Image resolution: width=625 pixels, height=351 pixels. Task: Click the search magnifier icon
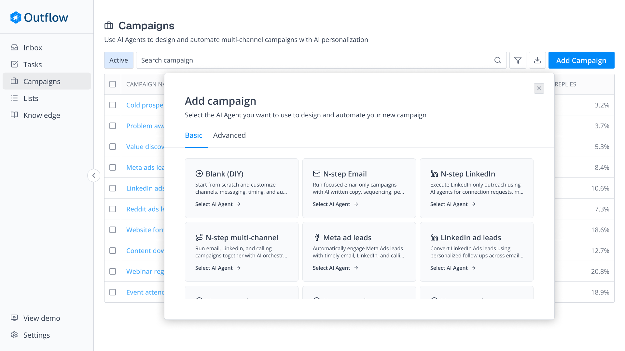coord(497,60)
